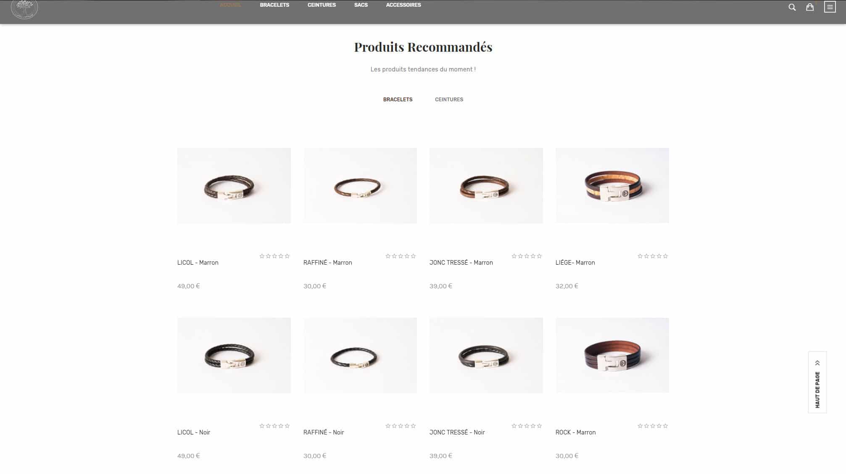Open the SACS menu item
This screenshot has width=846, height=474.
361,5
